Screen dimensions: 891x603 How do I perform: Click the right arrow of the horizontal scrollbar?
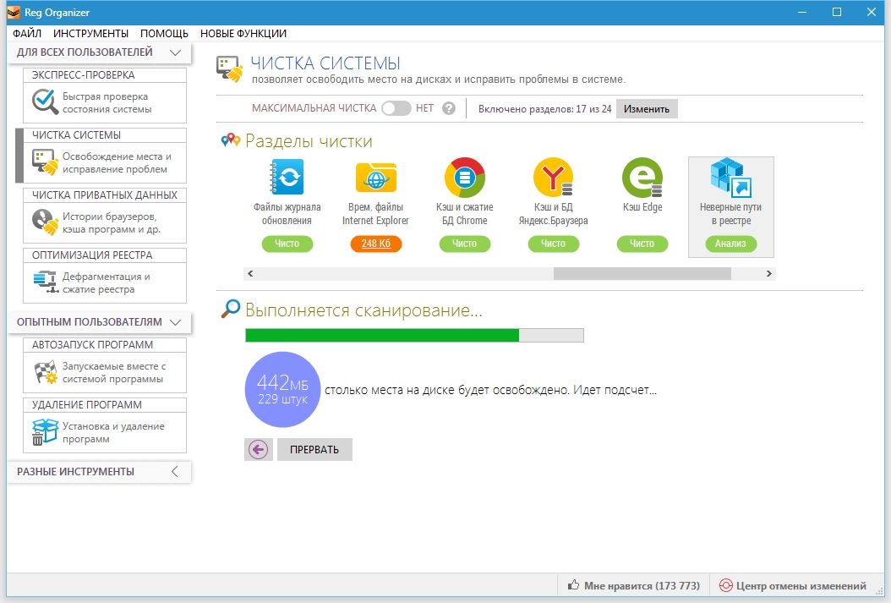[x=768, y=274]
